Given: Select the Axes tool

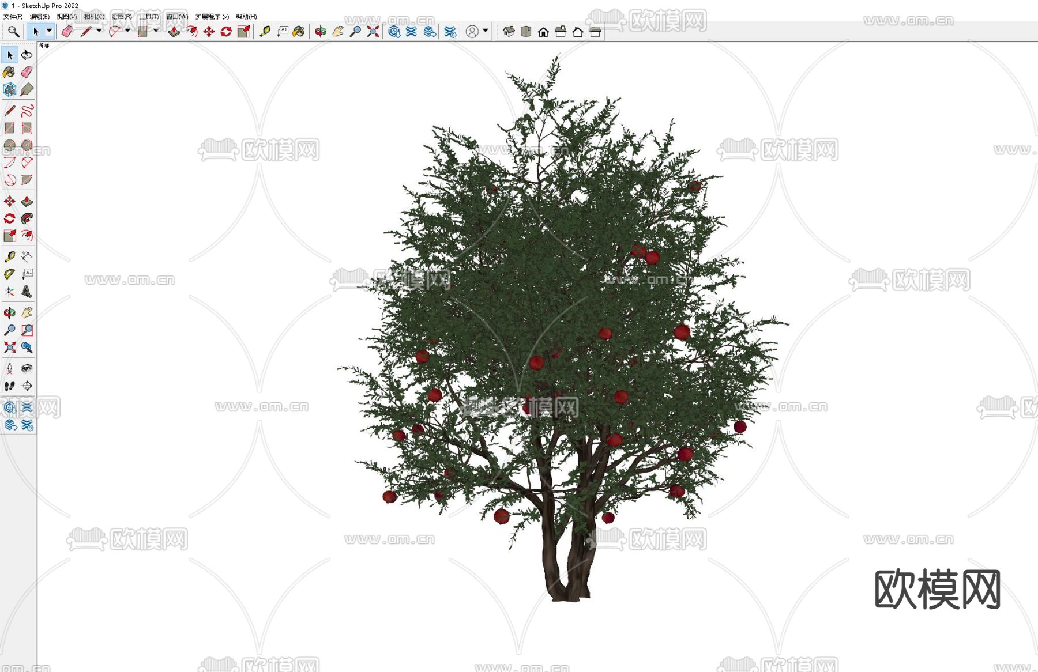Looking at the screenshot, I should pos(9,291).
